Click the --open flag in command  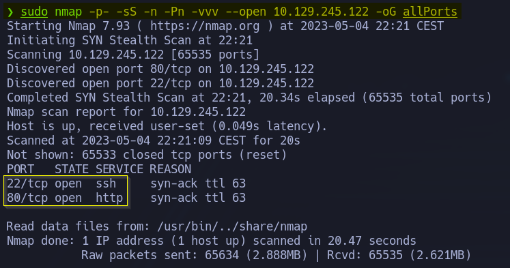(246, 12)
